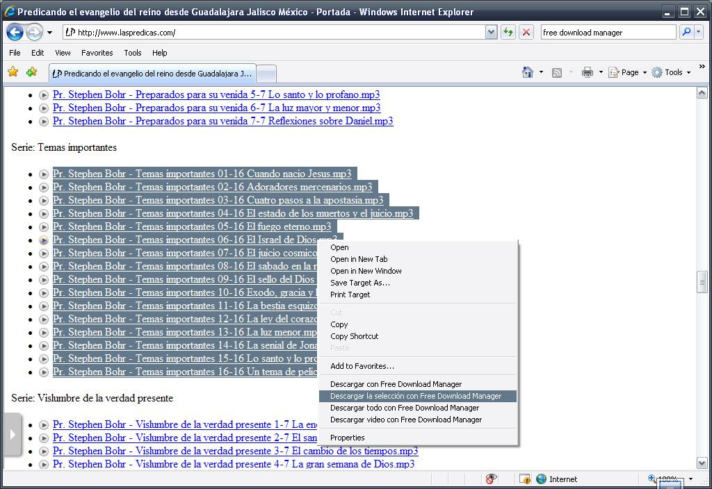712x489 pixels.
Task: Choose Print Target
Action: pyautogui.click(x=350, y=295)
